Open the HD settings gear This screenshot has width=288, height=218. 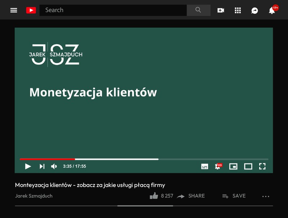(x=219, y=166)
